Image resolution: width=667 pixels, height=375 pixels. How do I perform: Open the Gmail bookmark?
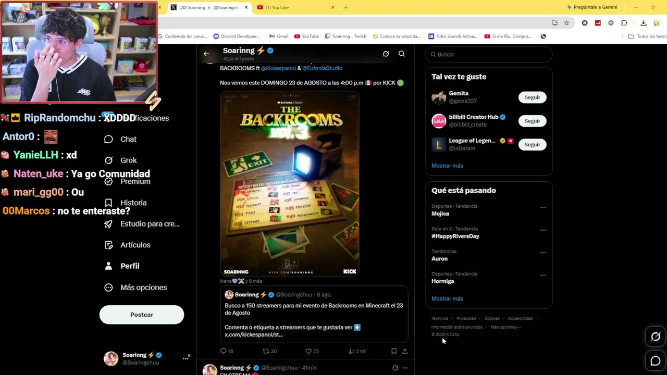279,36
